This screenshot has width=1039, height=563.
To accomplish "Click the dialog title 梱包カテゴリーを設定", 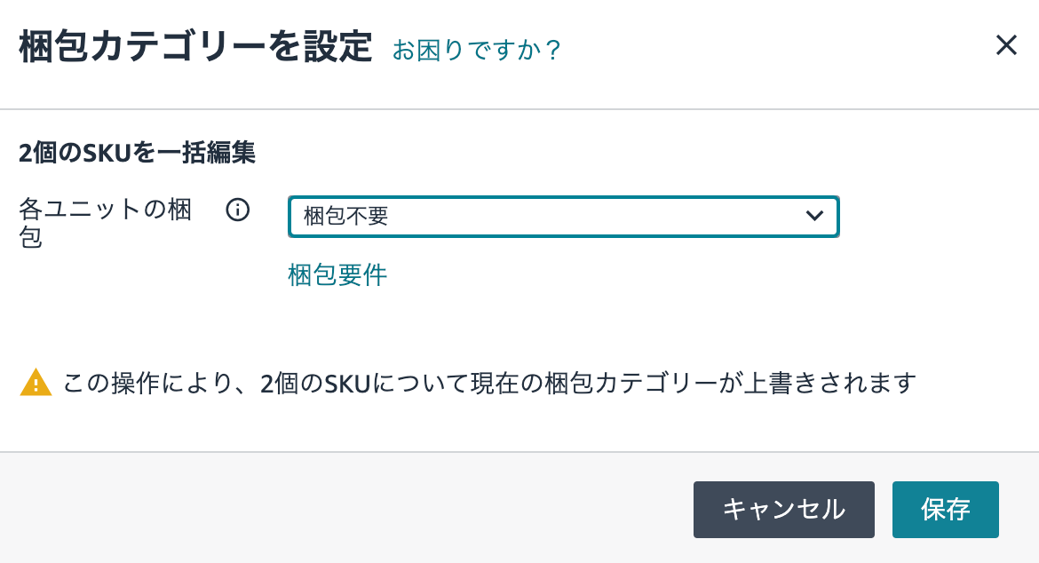I will coord(195,47).
